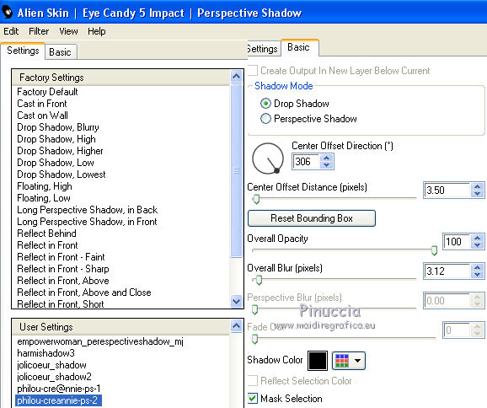Click the direction dial for Center Offset
The height and width of the screenshot is (408, 487).
[268, 158]
